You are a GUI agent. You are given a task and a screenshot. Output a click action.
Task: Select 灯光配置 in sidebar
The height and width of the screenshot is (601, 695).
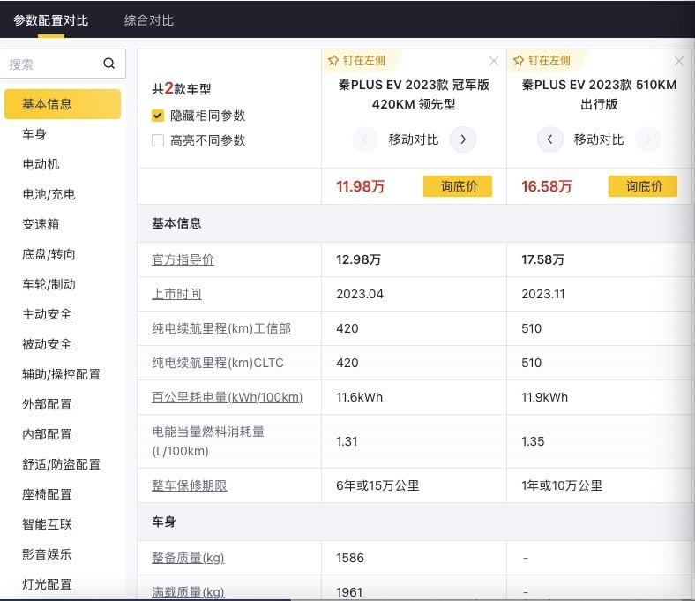coord(47,584)
